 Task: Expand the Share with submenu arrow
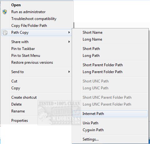click(69, 42)
